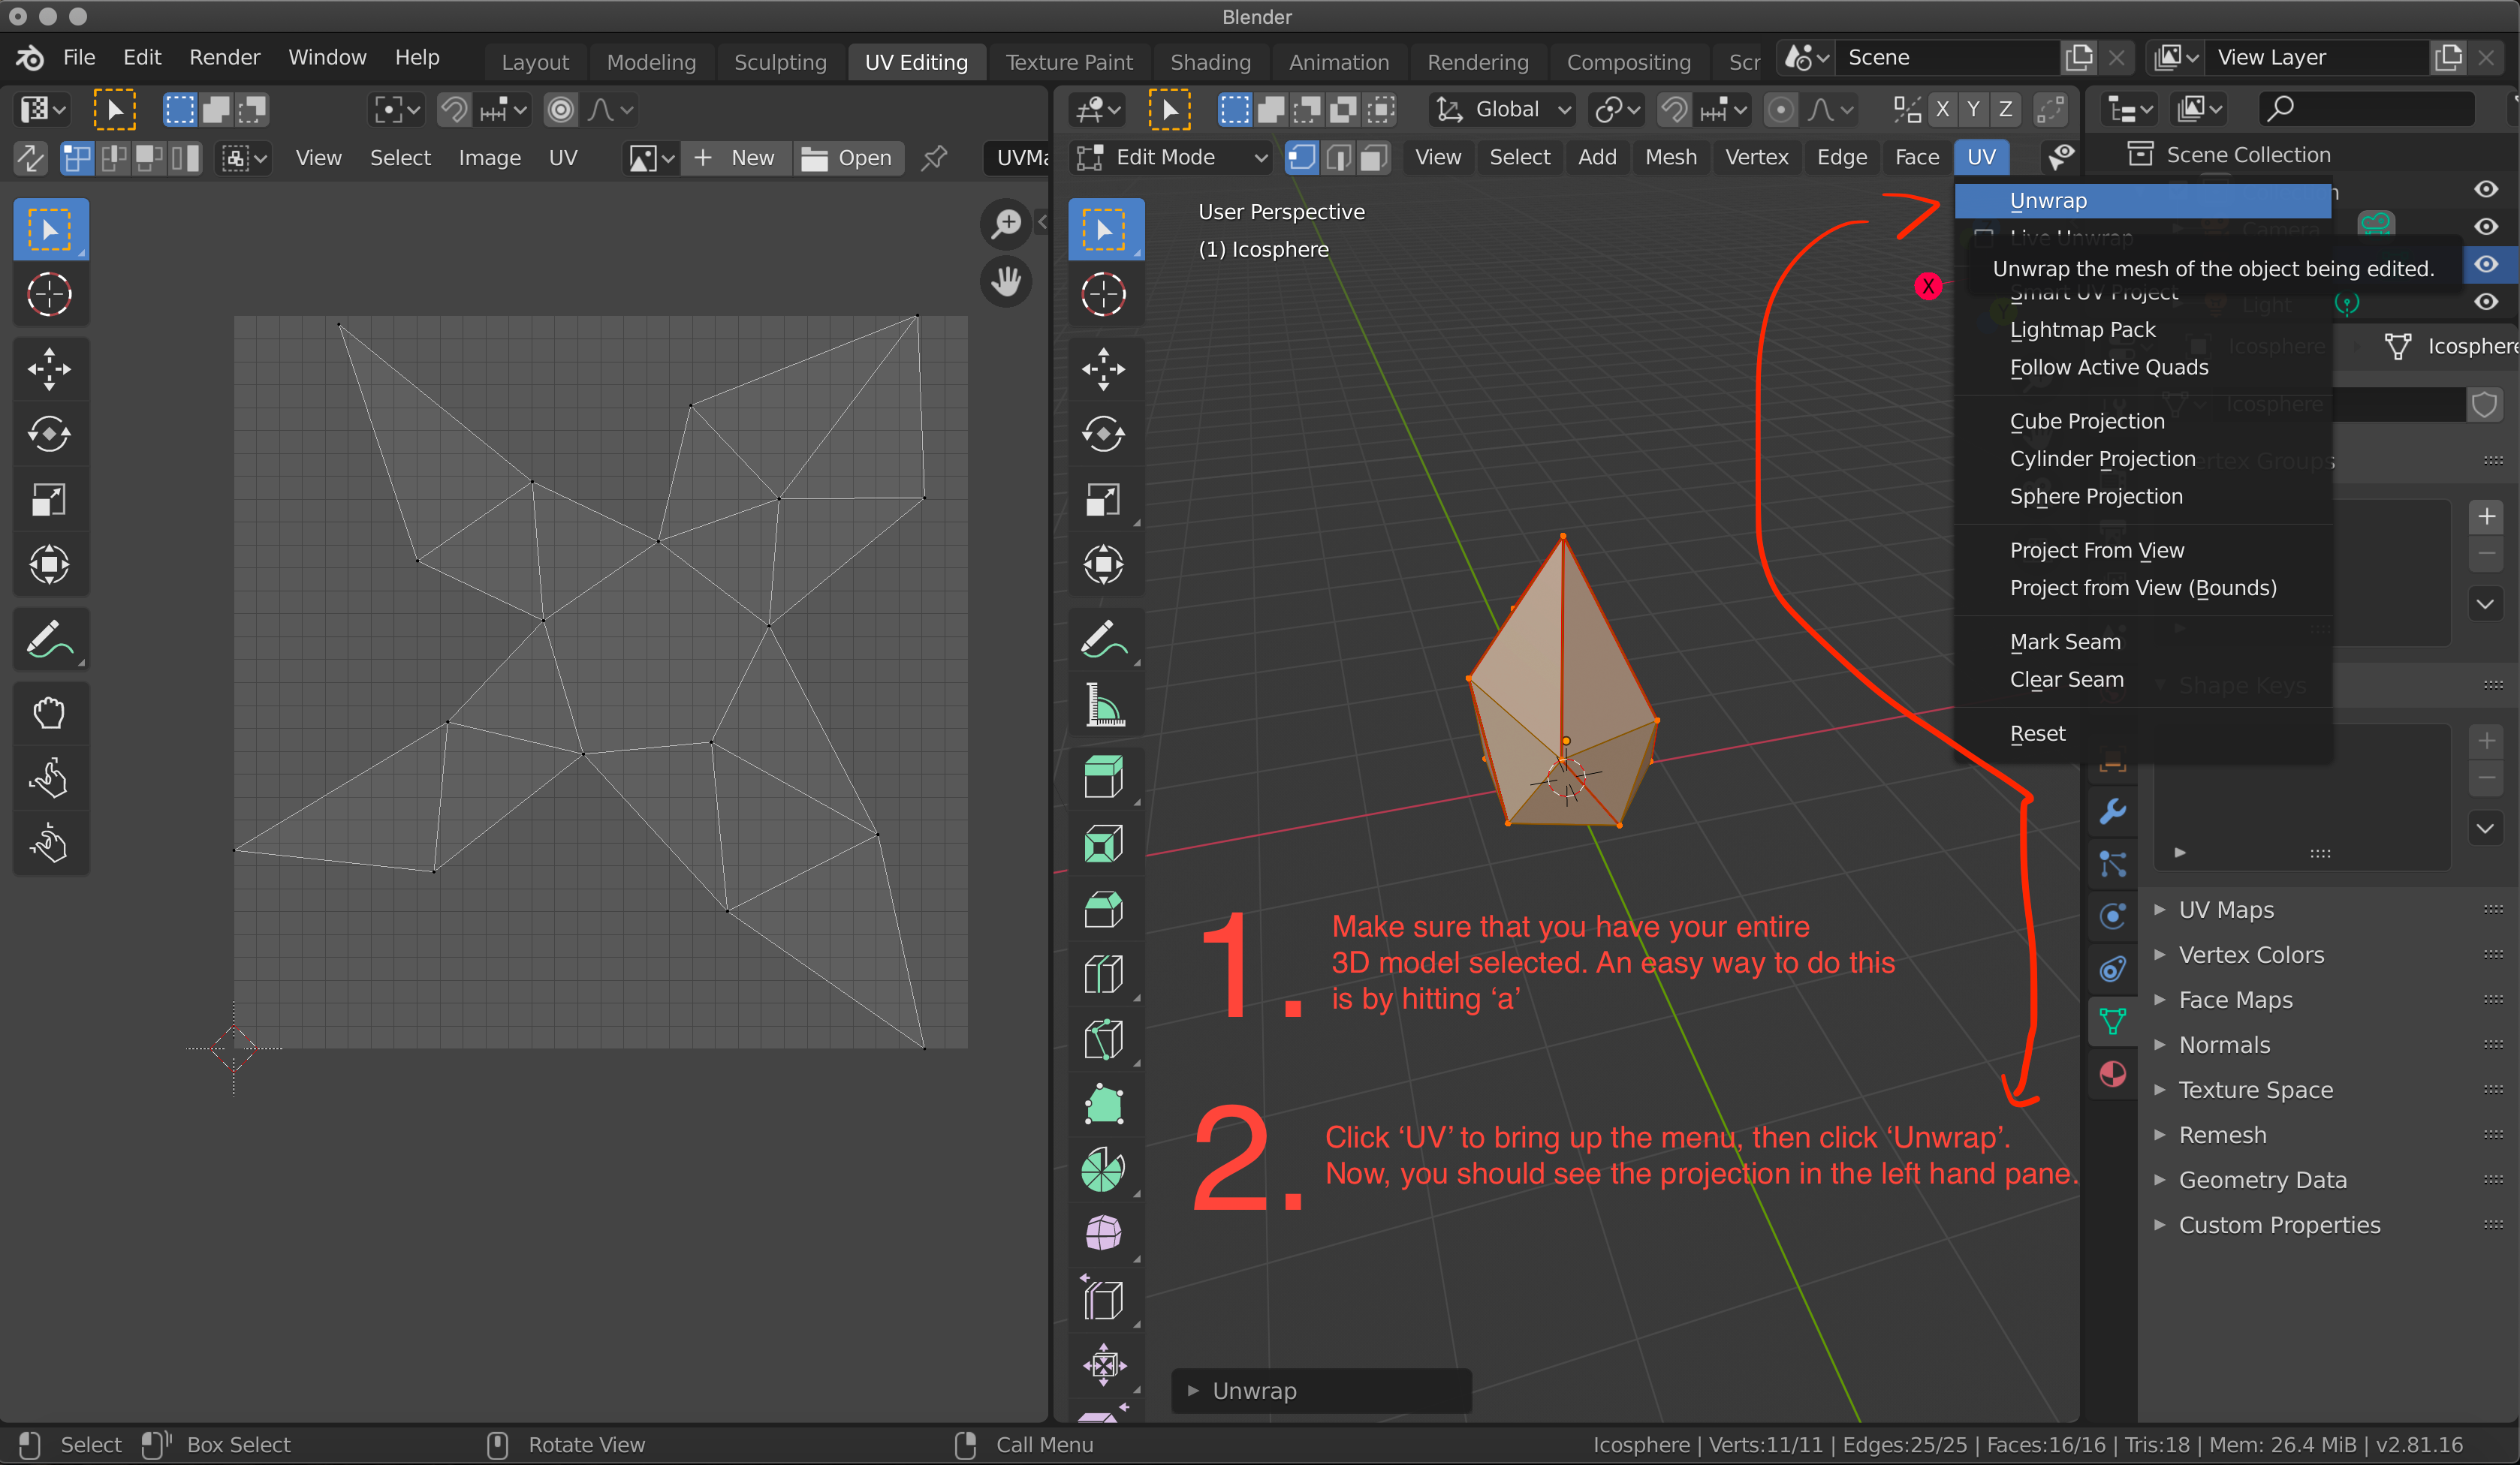This screenshot has height=1465, width=2520.
Task: Expand the Unwrap operator panel
Action: coord(1320,1391)
